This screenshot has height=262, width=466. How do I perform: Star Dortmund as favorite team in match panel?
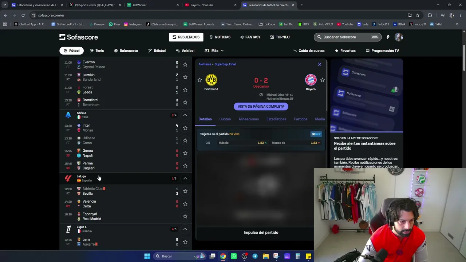[x=200, y=80]
